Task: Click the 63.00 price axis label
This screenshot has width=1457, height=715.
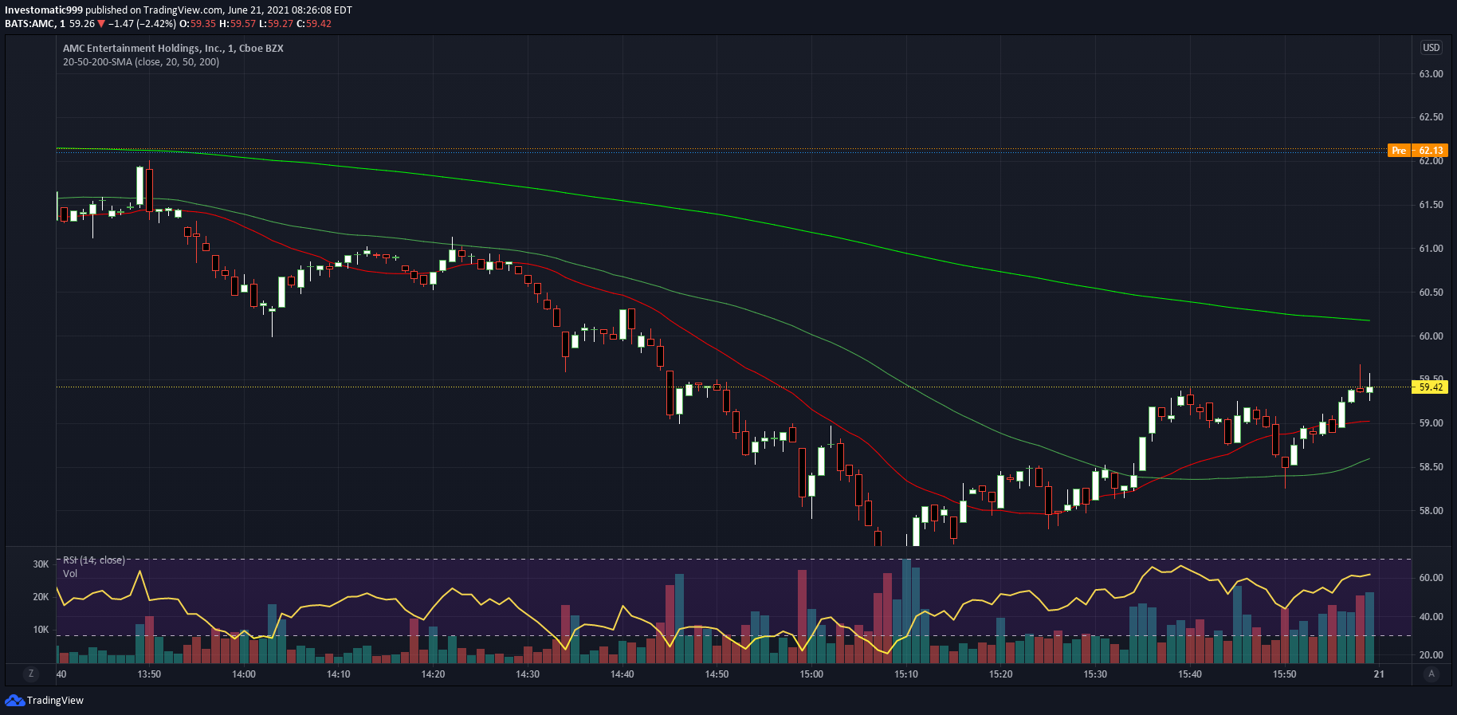Action: click(x=1431, y=74)
